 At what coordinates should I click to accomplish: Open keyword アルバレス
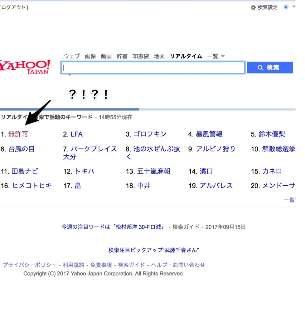pyautogui.click(x=216, y=186)
